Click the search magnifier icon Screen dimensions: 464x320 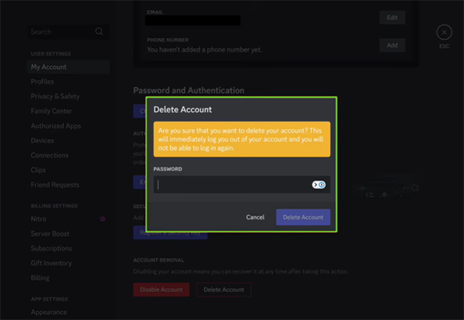[x=99, y=32]
